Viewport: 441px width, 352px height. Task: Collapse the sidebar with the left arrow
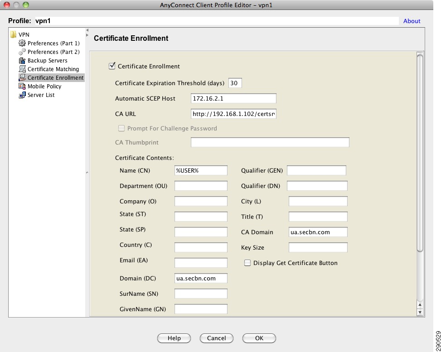pos(87,30)
